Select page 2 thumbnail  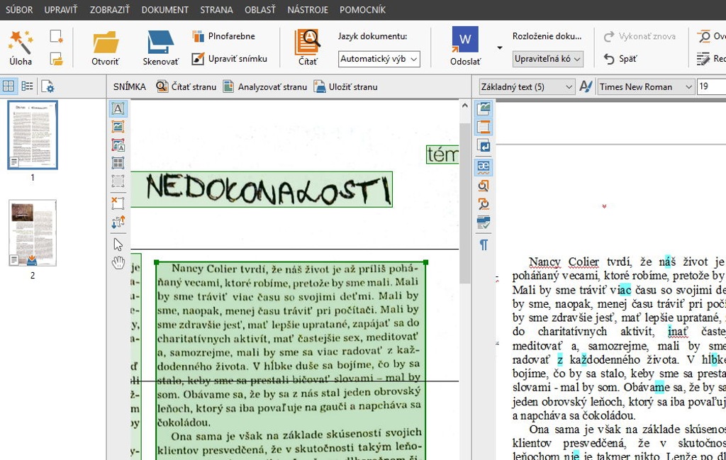pyautogui.click(x=33, y=233)
